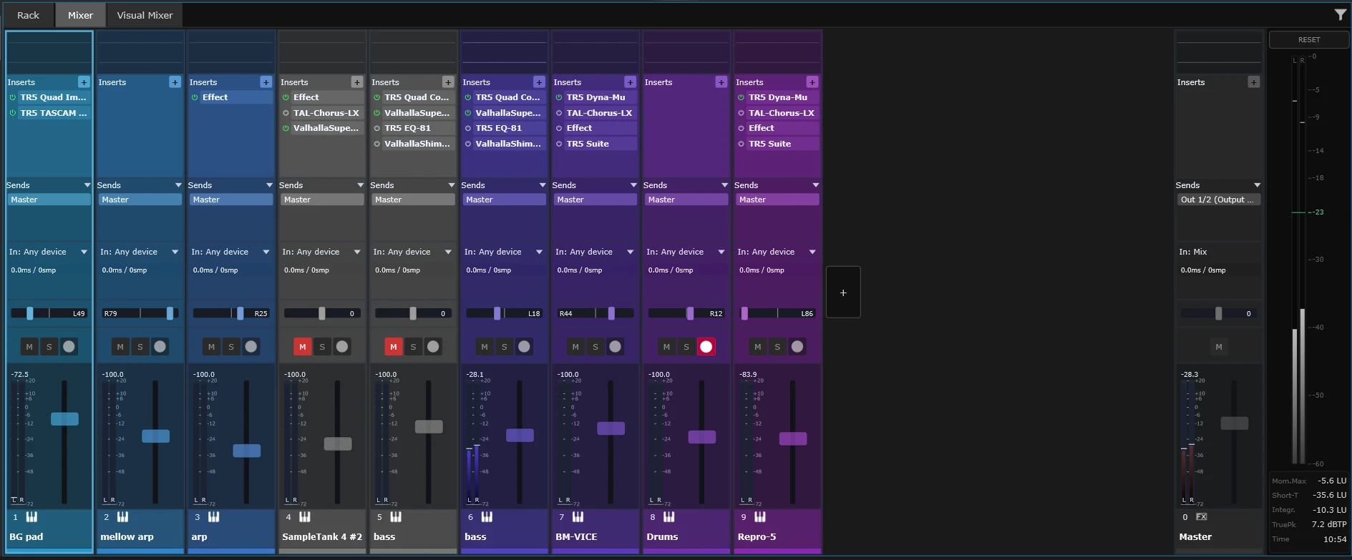Solo the Drums channel

pos(686,347)
